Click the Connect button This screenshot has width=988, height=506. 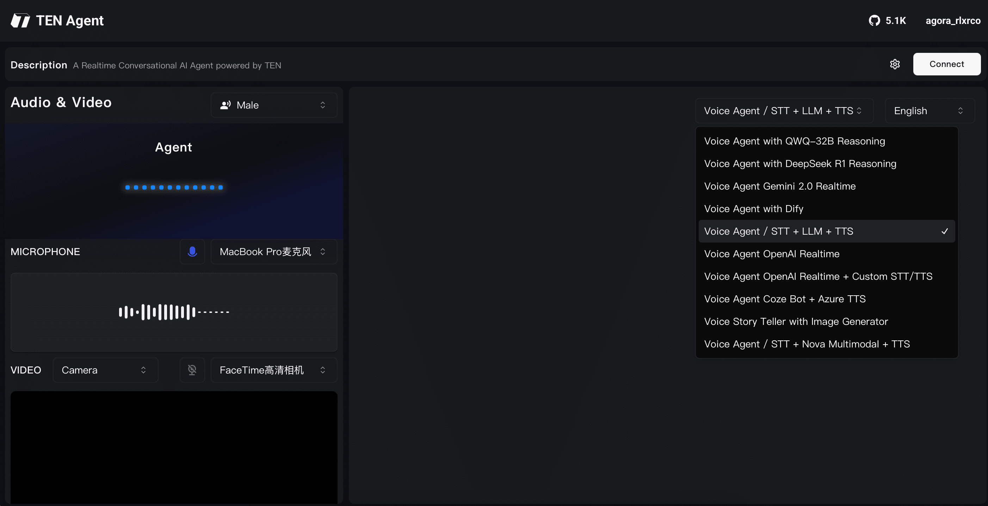[x=946, y=64]
